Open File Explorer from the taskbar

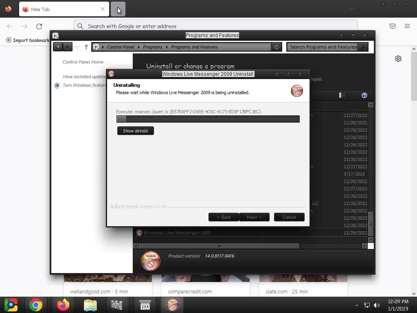click(90, 305)
